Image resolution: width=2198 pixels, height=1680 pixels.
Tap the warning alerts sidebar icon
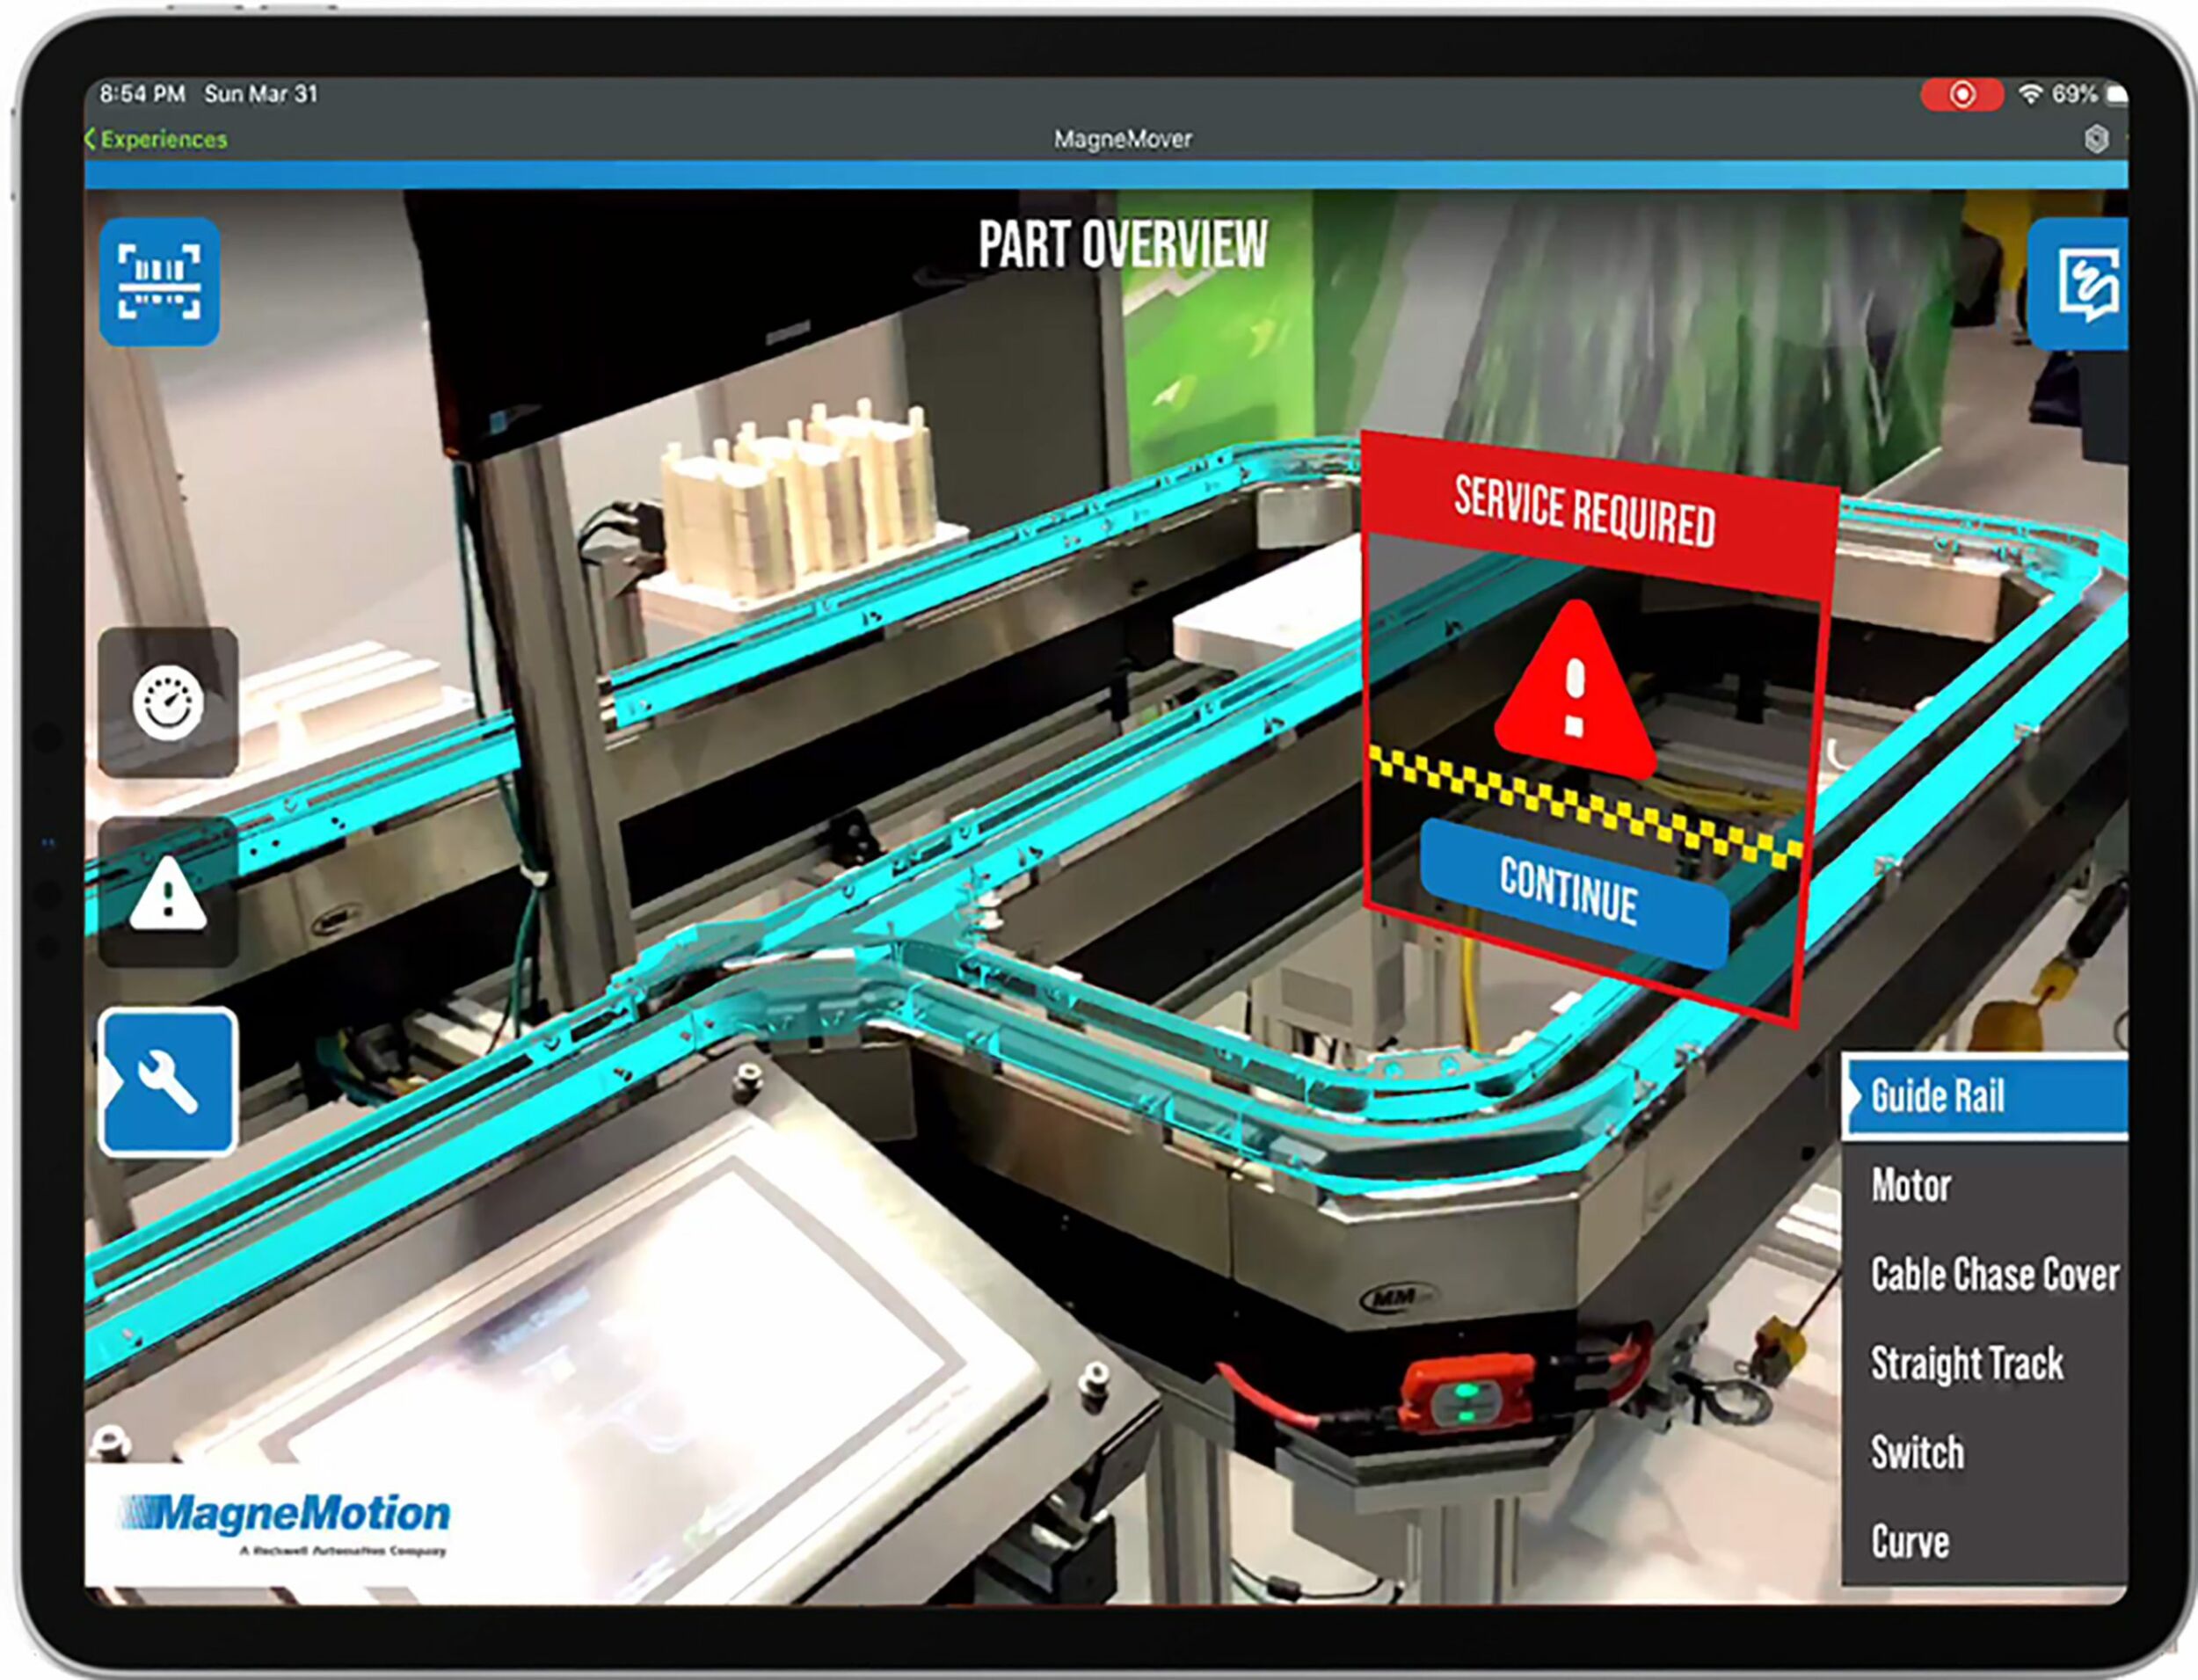tap(168, 893)
